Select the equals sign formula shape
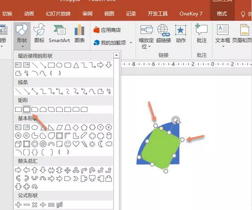This screenshot has height=210, width=252. tap(51, 205)
